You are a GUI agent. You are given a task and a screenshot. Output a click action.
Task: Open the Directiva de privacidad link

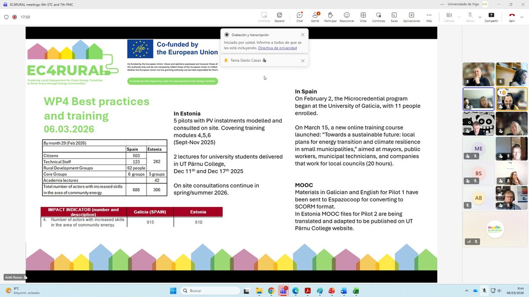[x=278, y=48]
